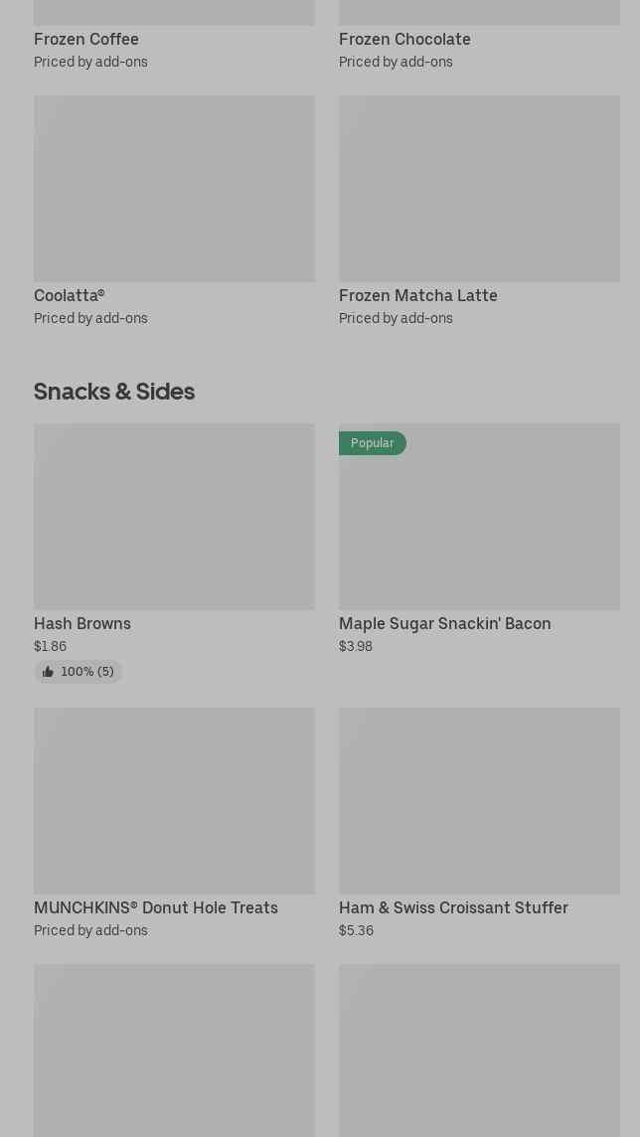Click the Popular badge on Maple Sugar Bacon
This screenshot has height=1137, width=640.
(x=373, y=443)
